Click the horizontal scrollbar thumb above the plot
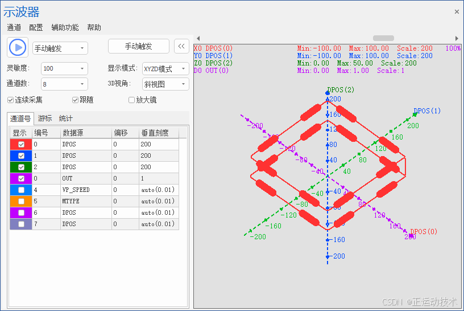 [x=383, y=38]
